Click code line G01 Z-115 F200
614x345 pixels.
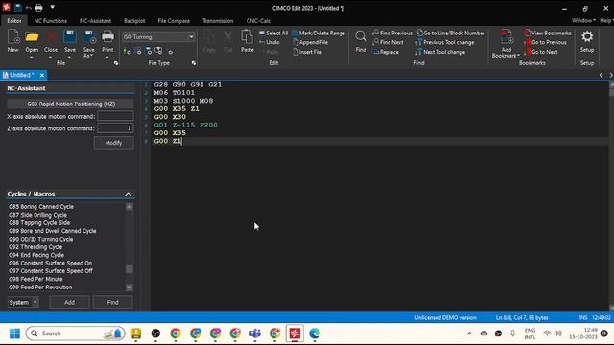pyautogui.click(x=185, y=125)
